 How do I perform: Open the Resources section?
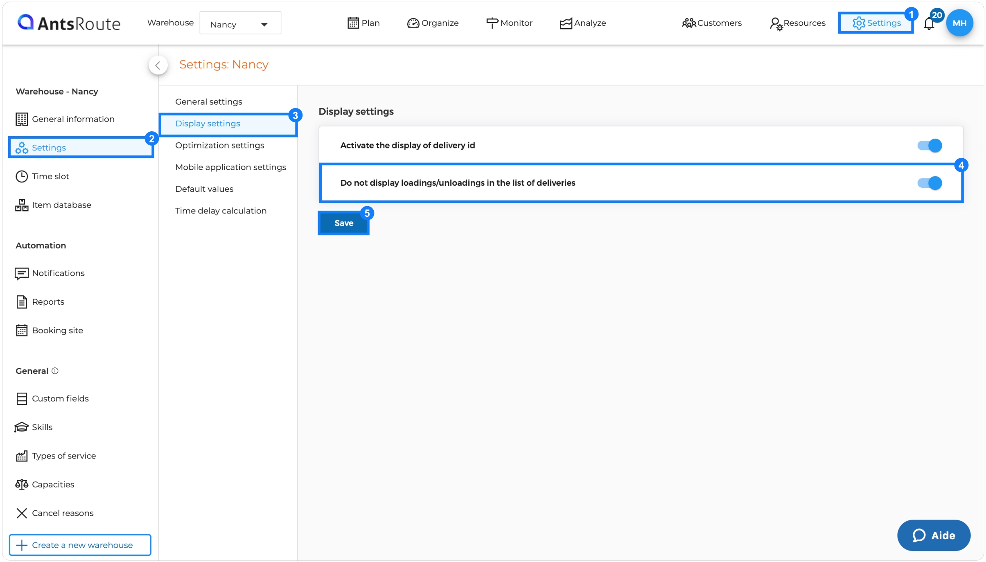pyautogui.click(x=797, y=23)
